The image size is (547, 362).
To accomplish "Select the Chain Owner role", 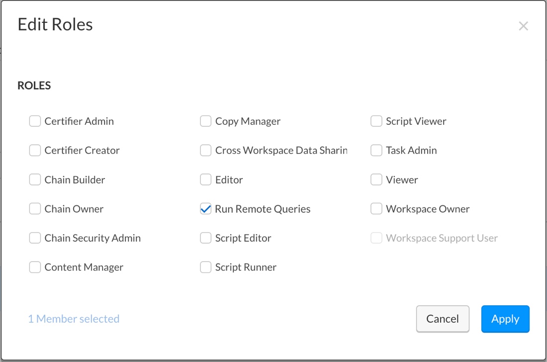I will 35,209.
